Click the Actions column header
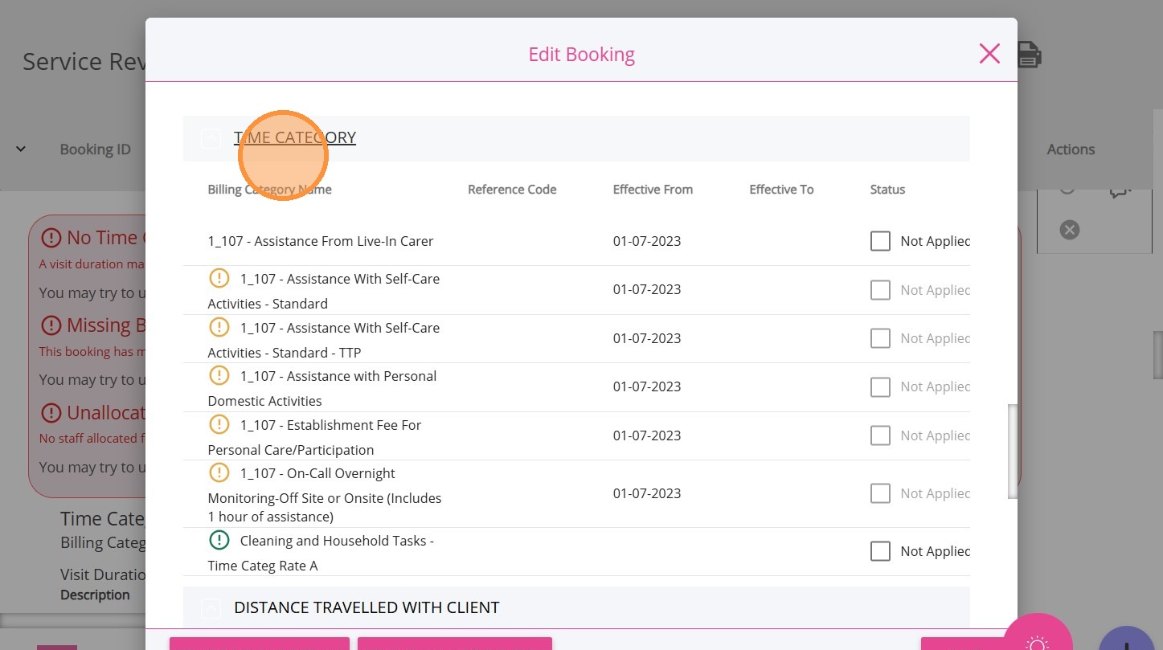This screenshot has width=1163, height=650. [1070, 149]
